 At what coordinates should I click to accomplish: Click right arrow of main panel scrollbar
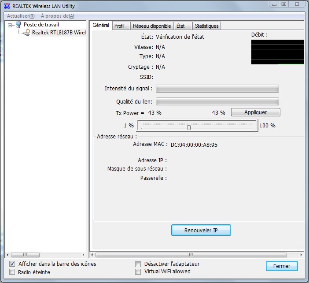[302, 255]
